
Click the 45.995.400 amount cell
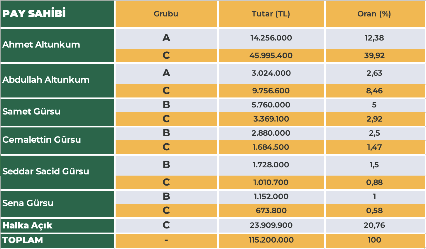(x=271, y=55)
